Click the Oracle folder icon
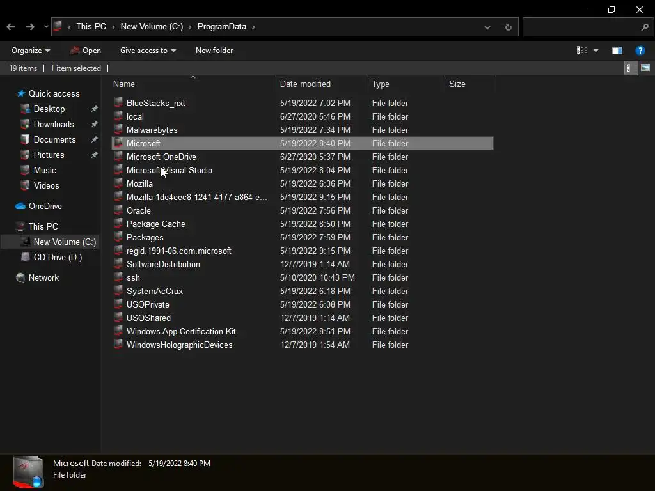This screenshot has width=655, height=491. click(118, 210)
